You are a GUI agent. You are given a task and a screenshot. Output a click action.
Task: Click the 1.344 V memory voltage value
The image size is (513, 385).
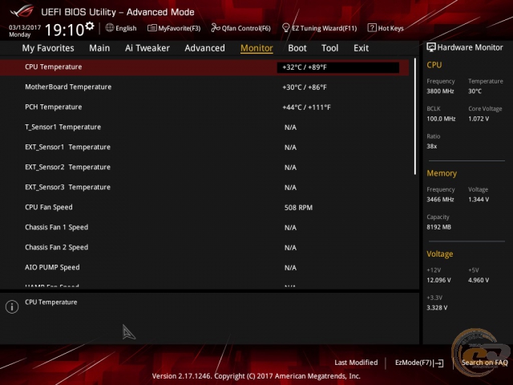[479, 200]
